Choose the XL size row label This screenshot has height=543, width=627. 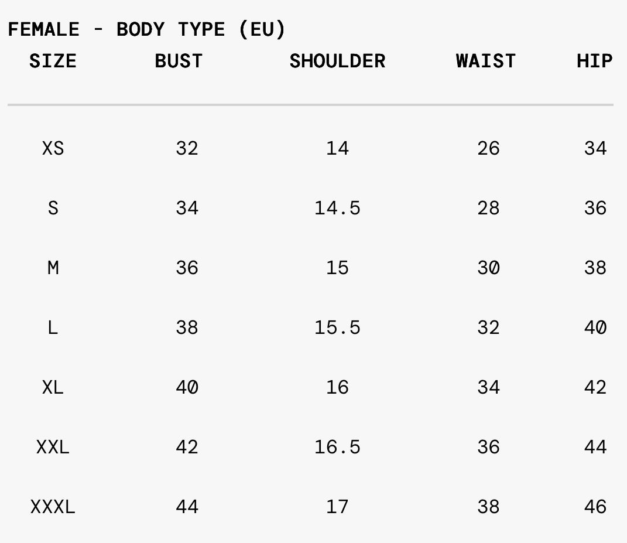[53, 387]
